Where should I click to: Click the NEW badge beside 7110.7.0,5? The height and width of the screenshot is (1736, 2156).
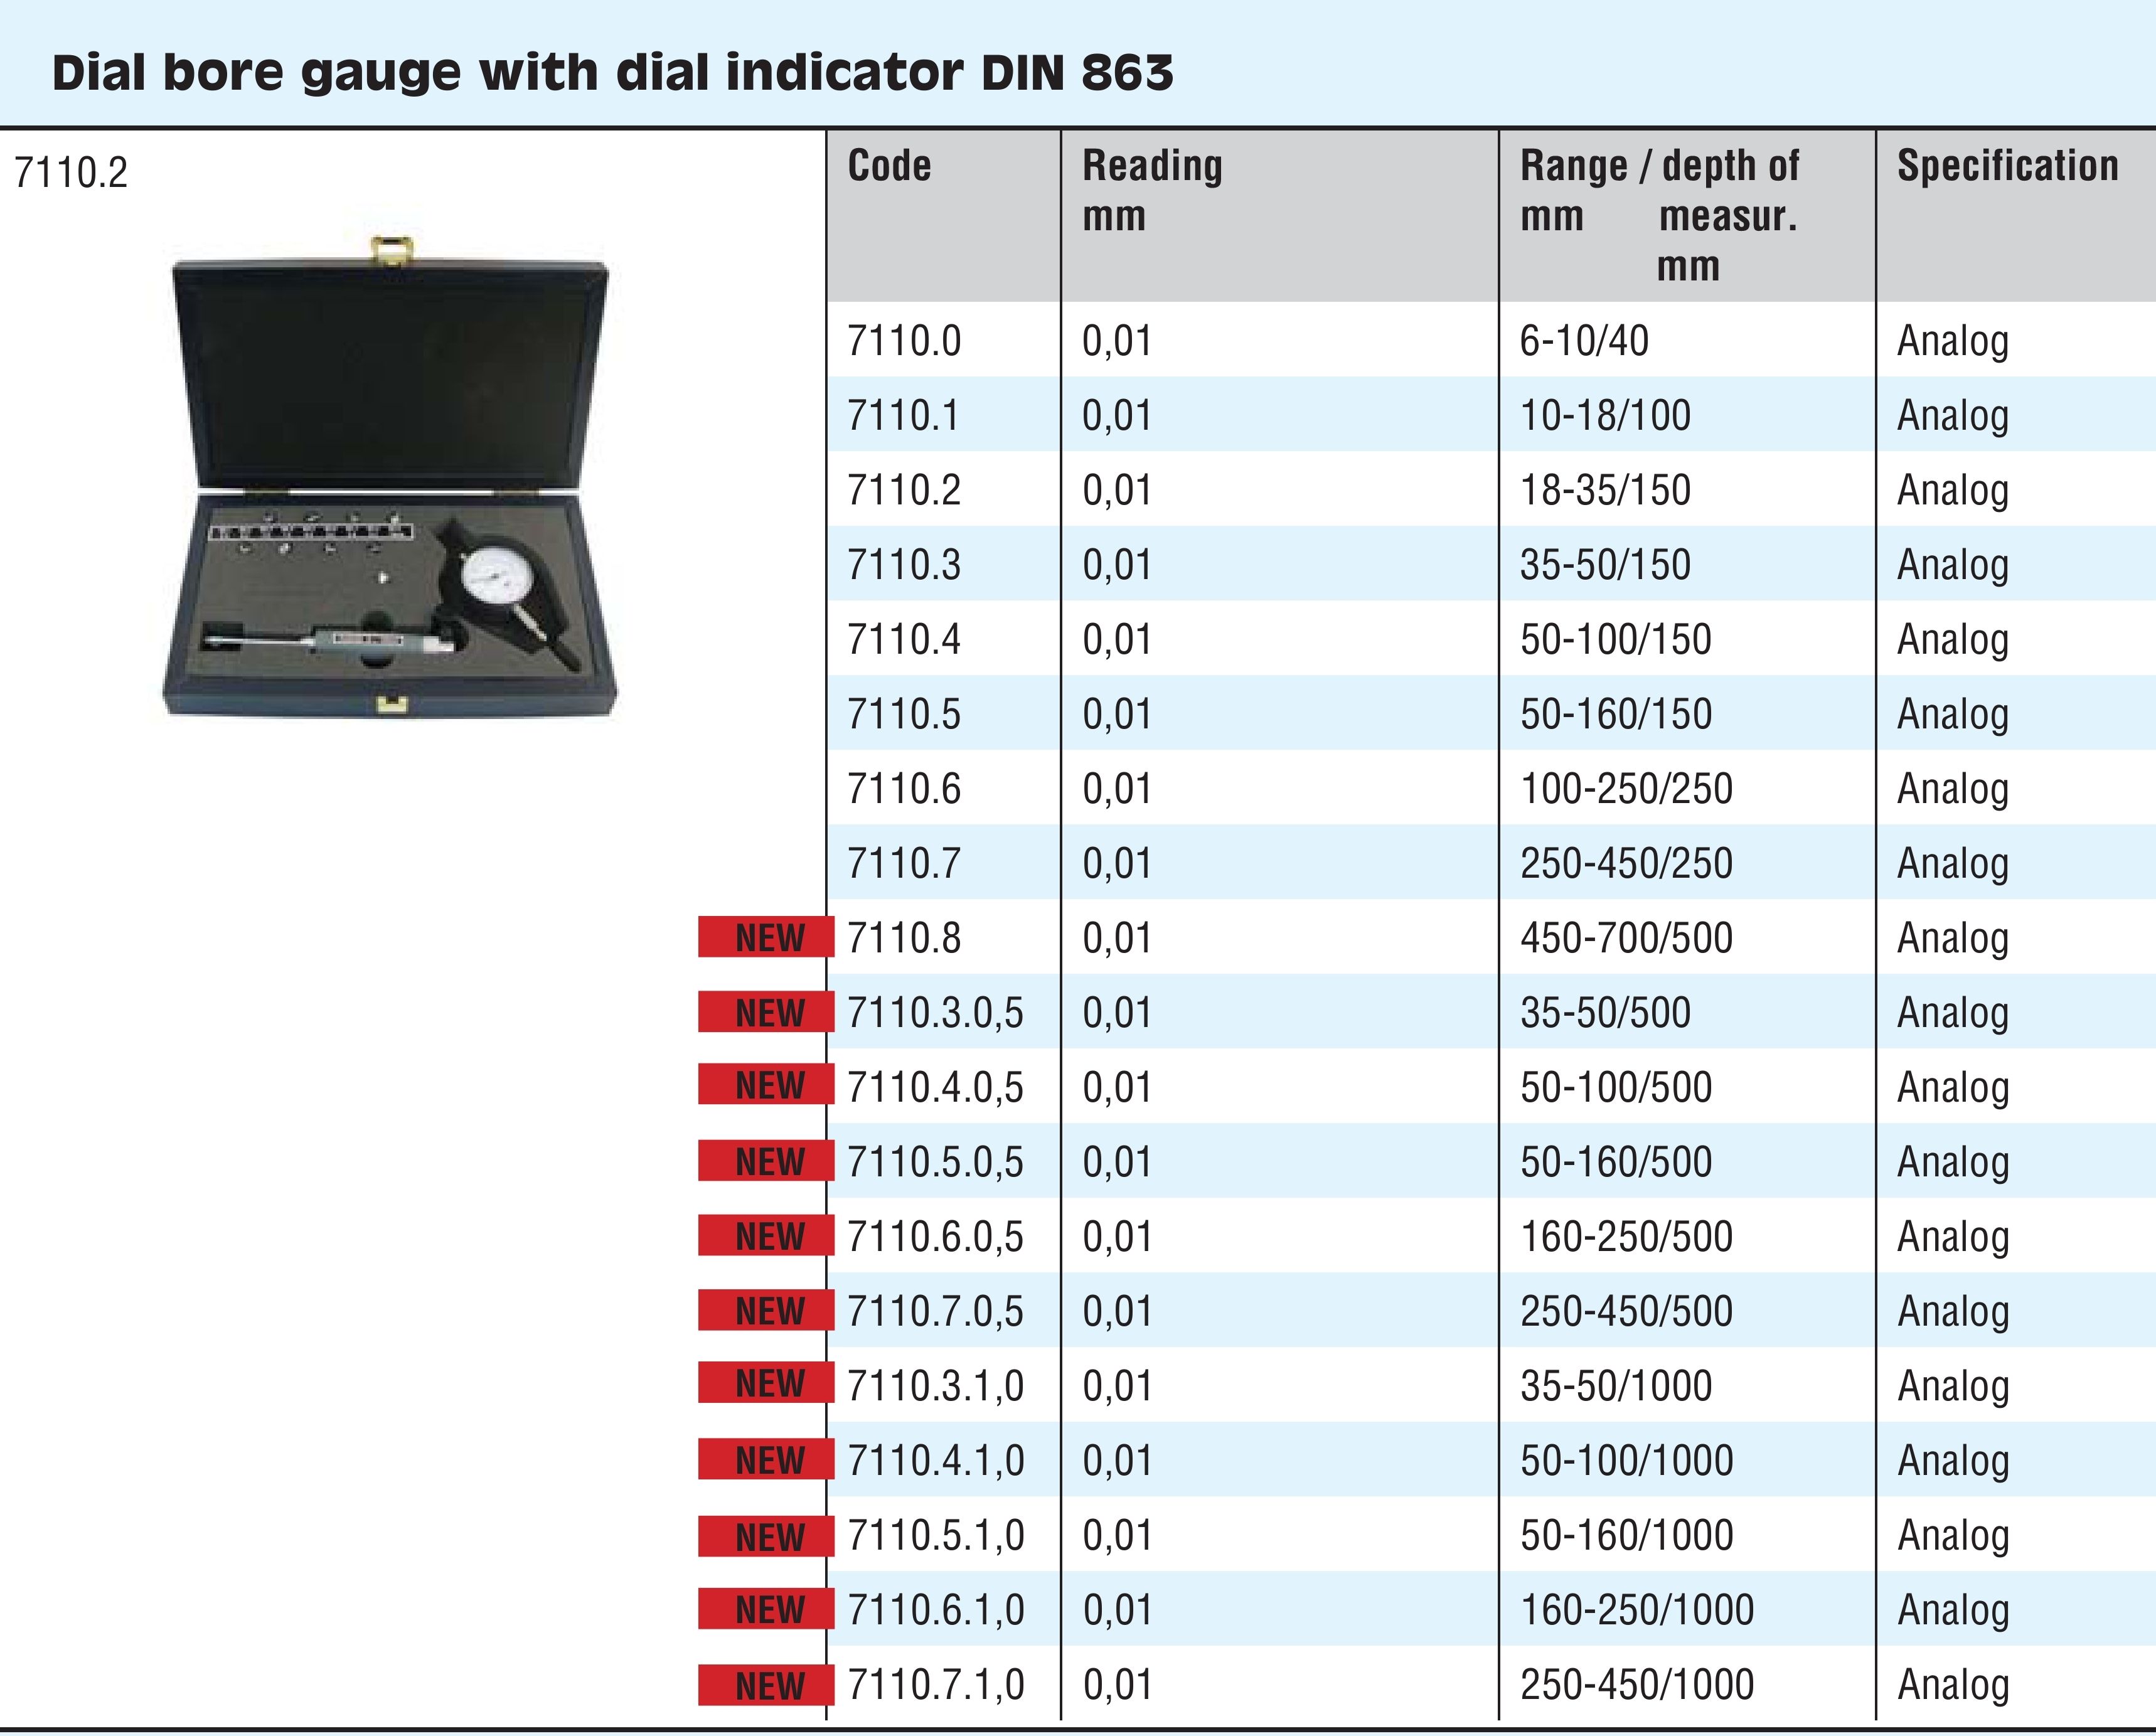766,1310
